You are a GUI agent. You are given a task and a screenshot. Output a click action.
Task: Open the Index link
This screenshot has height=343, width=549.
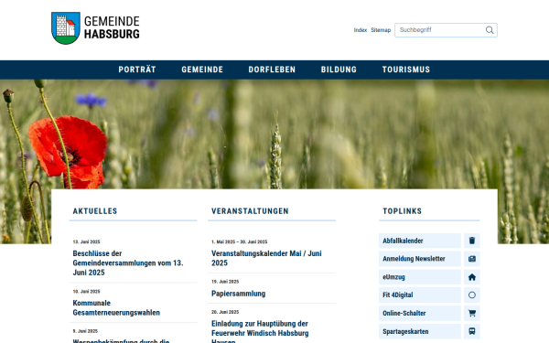tap(360, 30)
